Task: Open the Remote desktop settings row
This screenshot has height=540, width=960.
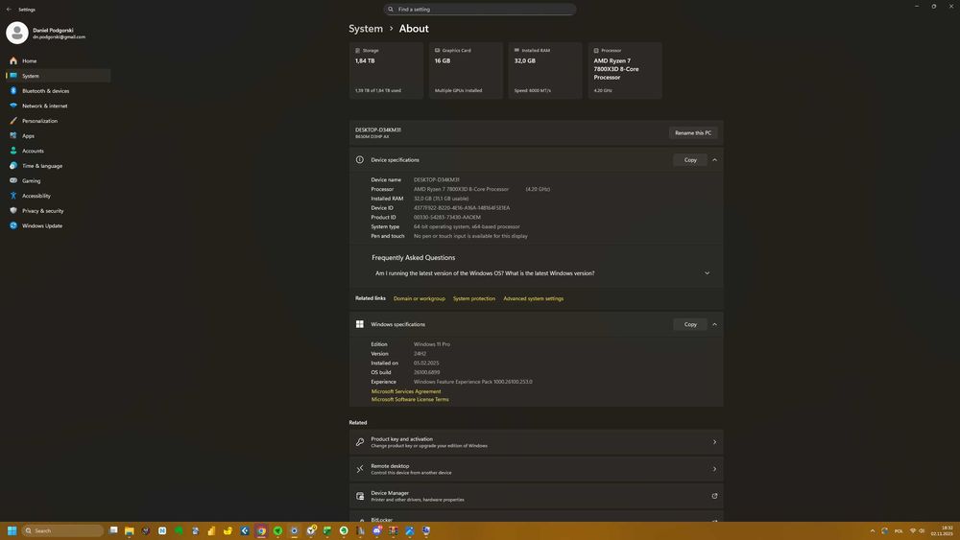Action: pyautogui.click(x=537, y=469)
